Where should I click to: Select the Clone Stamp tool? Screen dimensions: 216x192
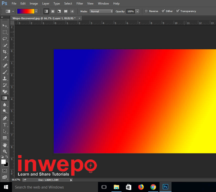pos(5,78)
